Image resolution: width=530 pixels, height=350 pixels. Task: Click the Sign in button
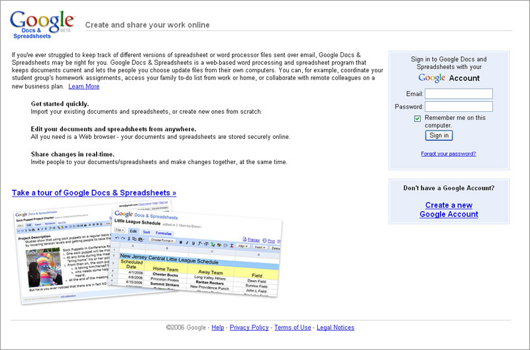click(x=439, y=136)
